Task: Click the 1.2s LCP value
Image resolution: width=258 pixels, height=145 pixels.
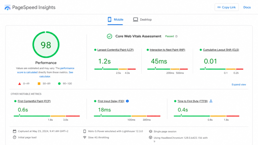Action: [x=104, y=61]
